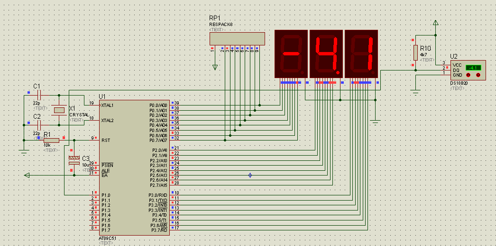Select the 7-segment display showing 1

click(x=361, y=54)
